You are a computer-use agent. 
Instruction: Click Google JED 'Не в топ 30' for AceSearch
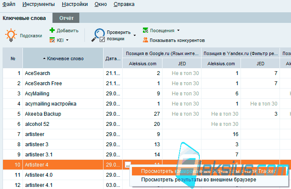tap(185, 73)
